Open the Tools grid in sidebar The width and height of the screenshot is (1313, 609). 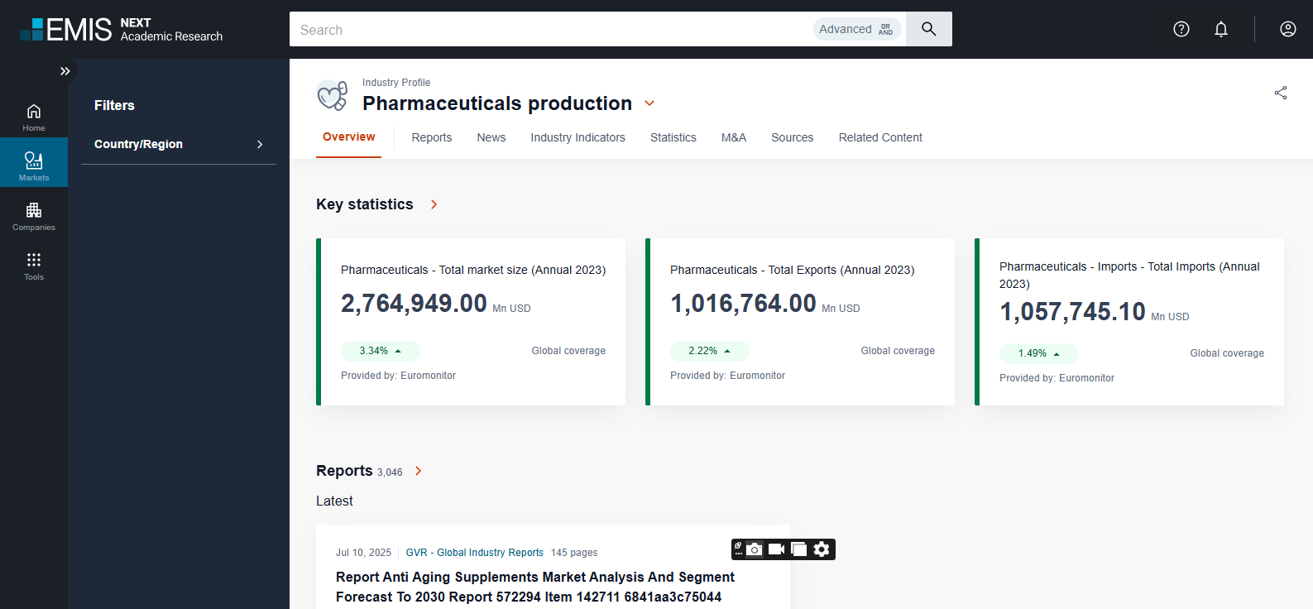34,266
